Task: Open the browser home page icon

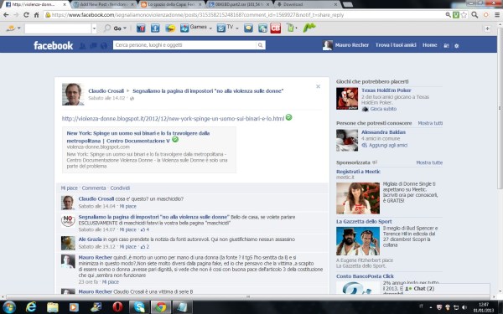Action: (x=36, y=15)
